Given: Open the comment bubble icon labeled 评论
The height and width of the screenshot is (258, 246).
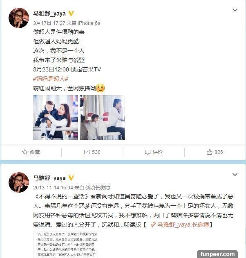Looking at the screenshot, I should pyautogui.click(x=148, y=152).
